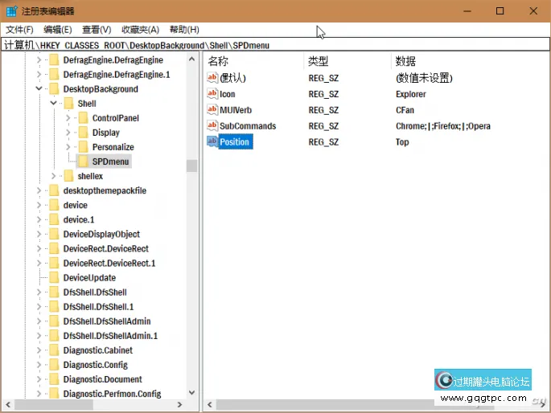Select the DfsShell.DfsShell.1 key
The image size is (551, 413).
[98, 307]
